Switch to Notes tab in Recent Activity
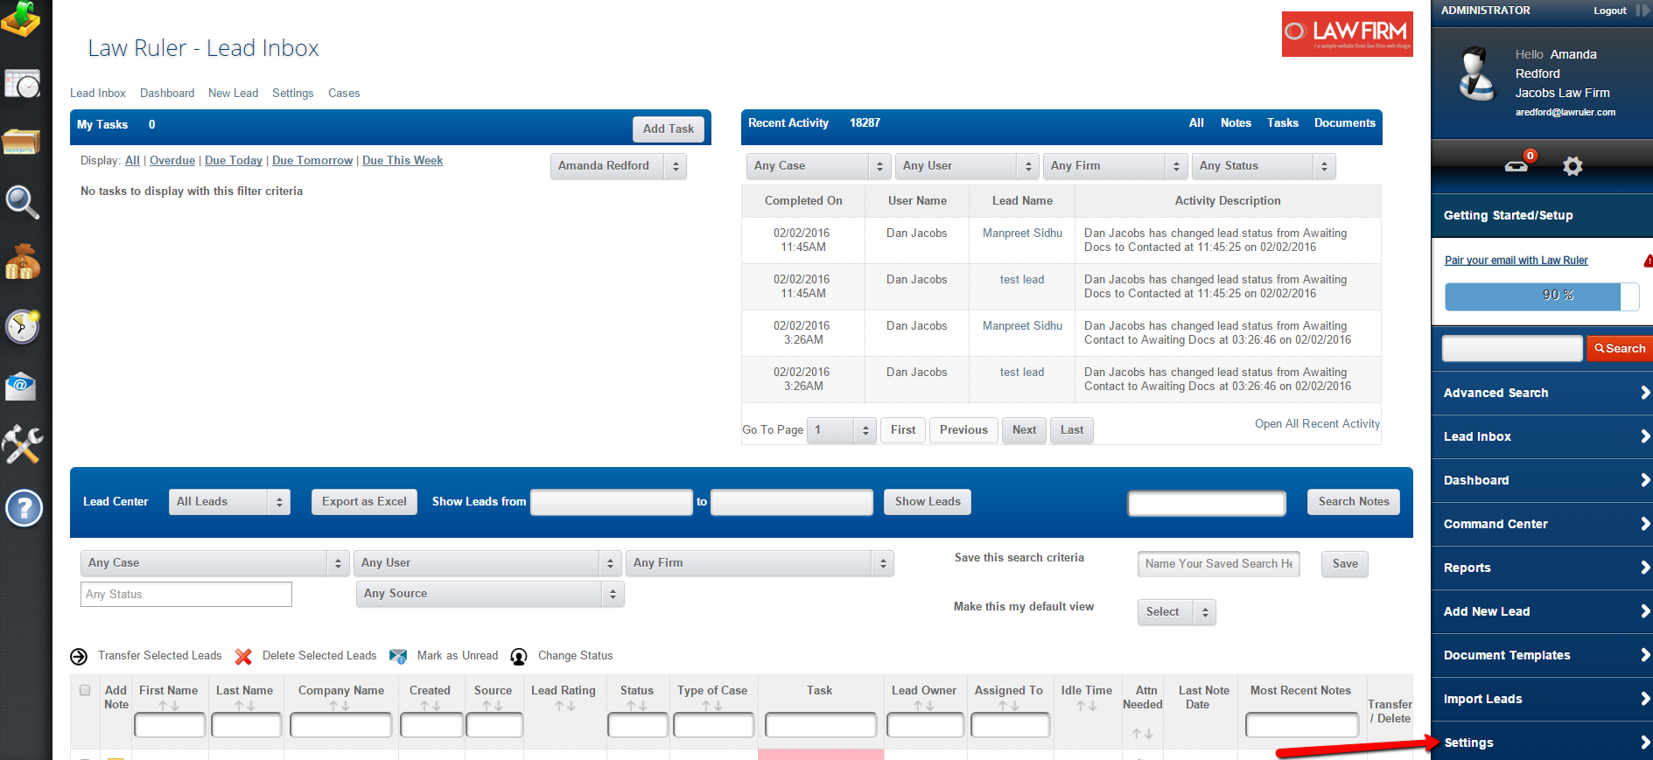The image size is (1653, 760). [1236, 123]
